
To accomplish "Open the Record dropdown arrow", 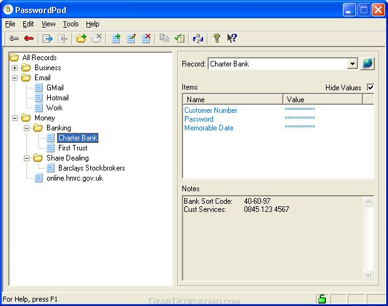I will (352, 64).
